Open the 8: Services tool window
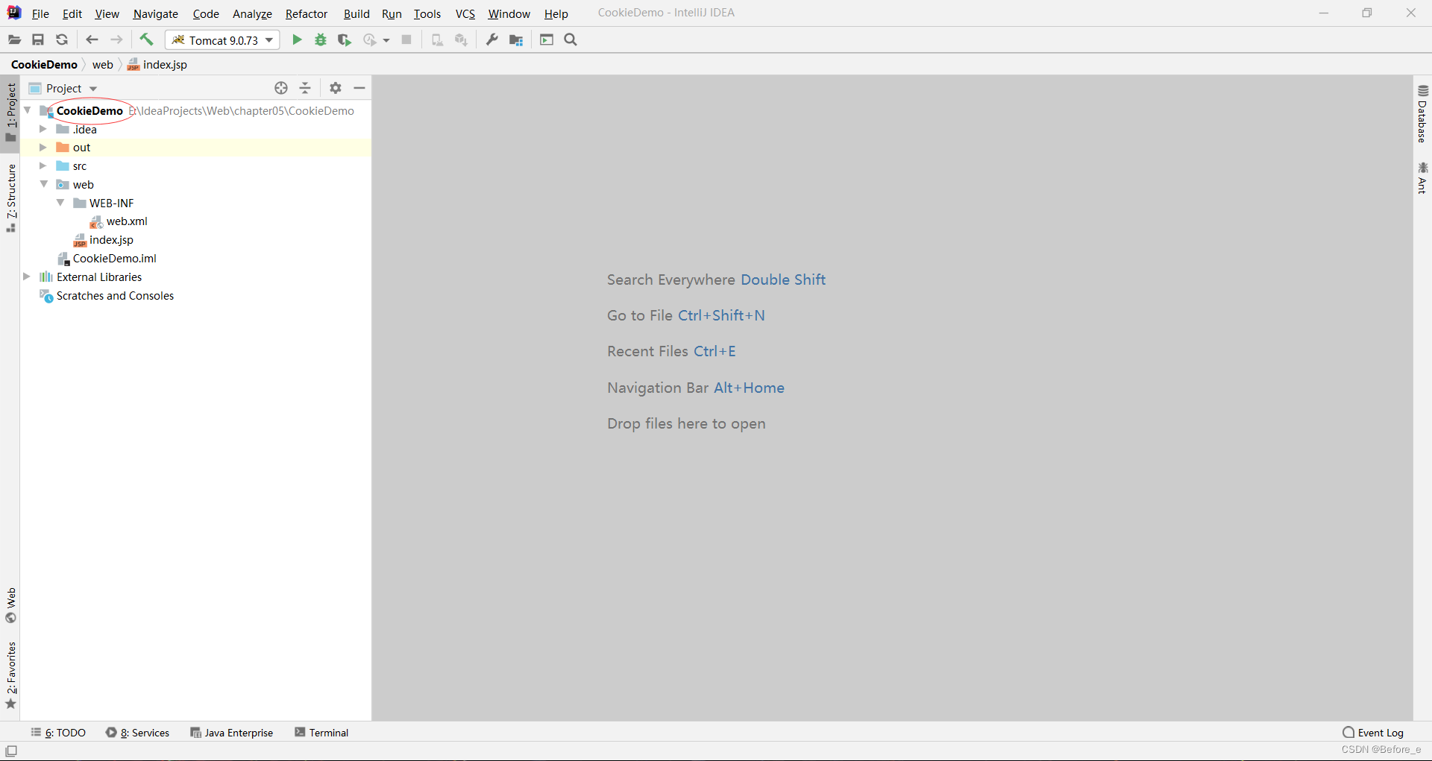Viewport: 1432px width, 761px height. [x=138, y=733]
